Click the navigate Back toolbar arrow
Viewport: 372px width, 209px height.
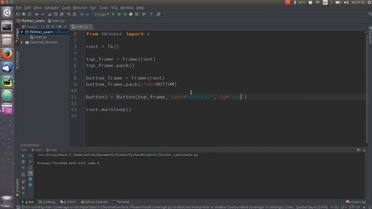(x=82, y=14)
